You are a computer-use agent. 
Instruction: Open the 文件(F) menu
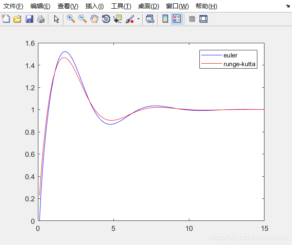13,6
